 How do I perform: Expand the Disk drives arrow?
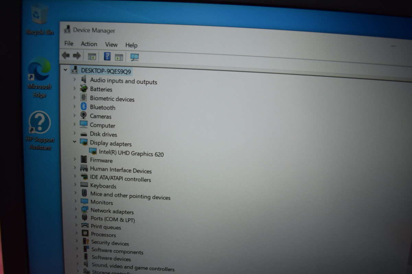tap(75, 133)
